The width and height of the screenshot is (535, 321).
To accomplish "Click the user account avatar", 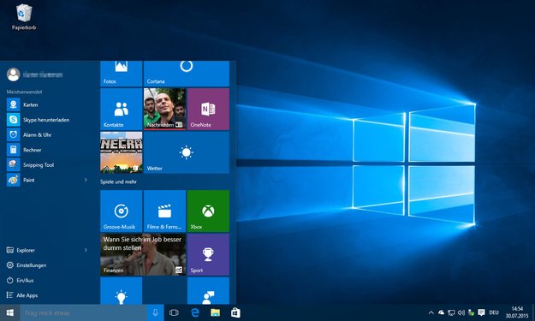I will tap(14, 74).
